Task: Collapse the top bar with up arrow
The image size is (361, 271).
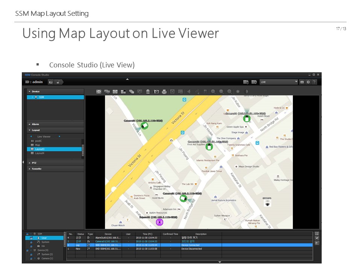Action: click(127, 79)
